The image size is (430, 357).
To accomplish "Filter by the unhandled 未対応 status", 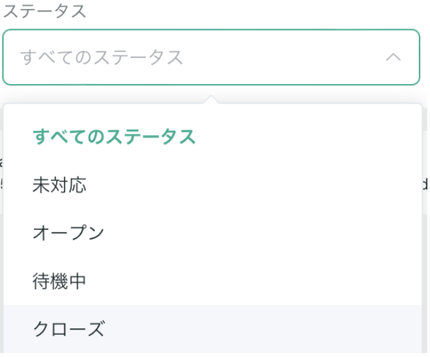I will 59,186.
